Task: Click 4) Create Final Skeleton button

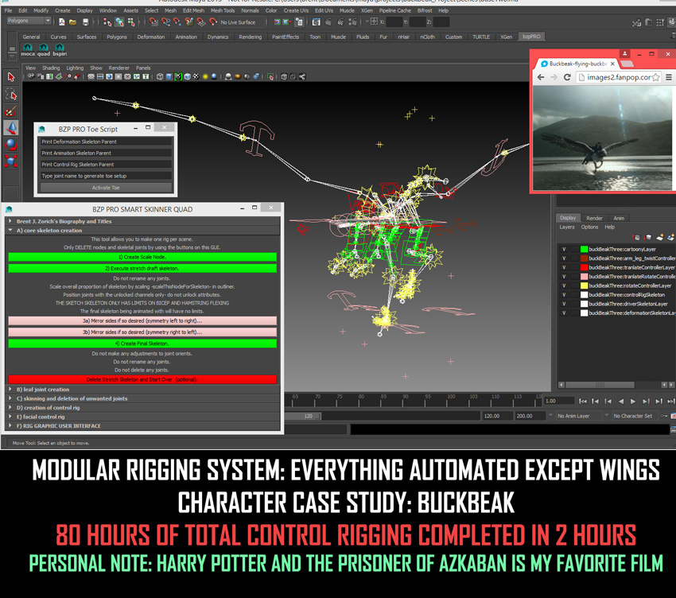Action: [142, 344]
